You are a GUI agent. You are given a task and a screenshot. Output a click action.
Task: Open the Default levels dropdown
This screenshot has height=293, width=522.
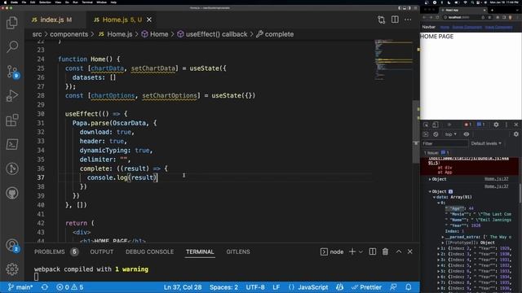486,143
